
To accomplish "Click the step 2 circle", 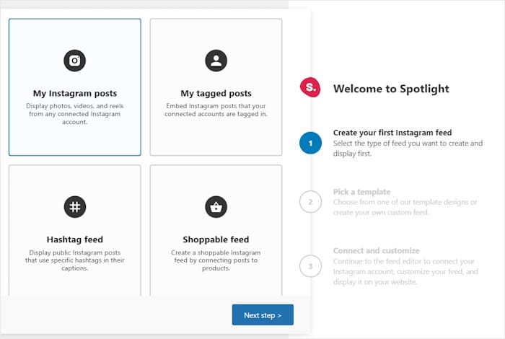I will [310, 202].
